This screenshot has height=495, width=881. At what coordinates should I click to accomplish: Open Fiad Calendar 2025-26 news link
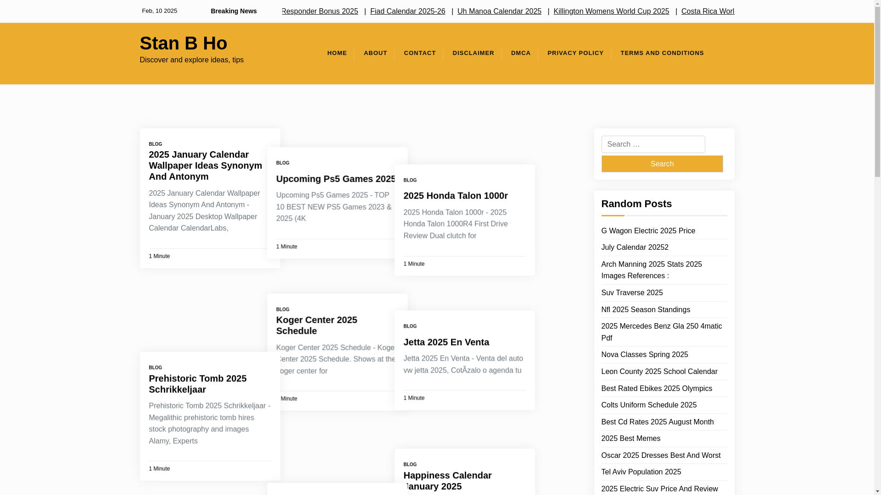[407, 11]
